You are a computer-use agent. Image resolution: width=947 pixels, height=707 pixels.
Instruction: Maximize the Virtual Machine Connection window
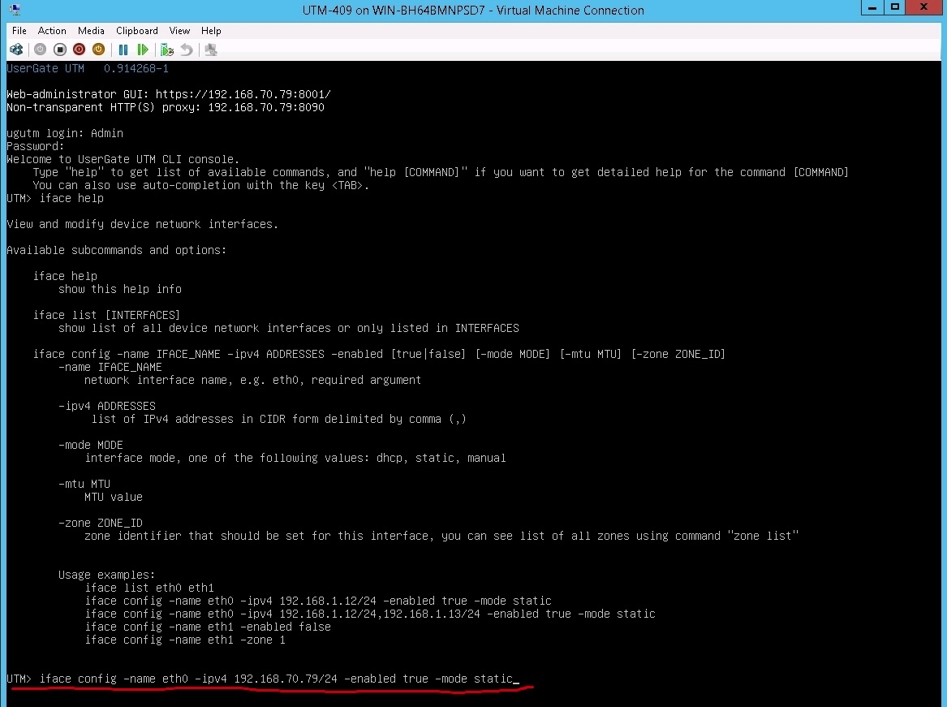click(x=895, y=8)
